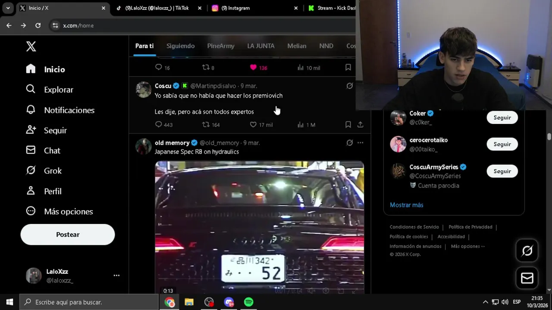The image size is (552, 310).
Task: Switch to the TikTok browser tab
Action: click(158, 8)
